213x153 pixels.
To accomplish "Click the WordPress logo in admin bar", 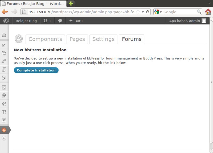I will [6, 21].
